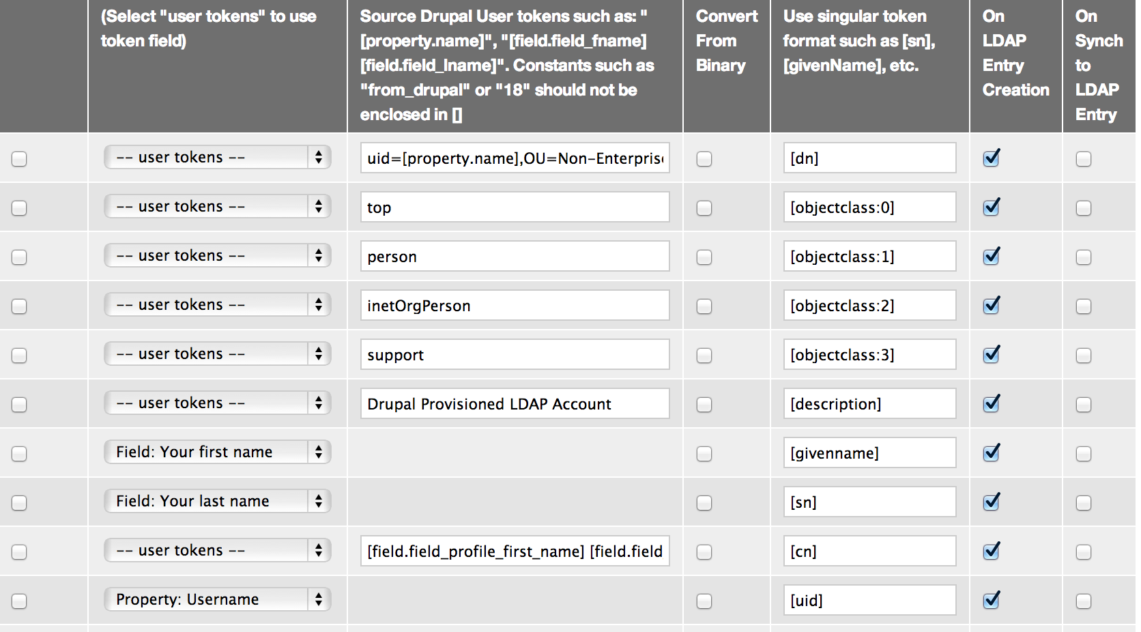Tick the leftmost checkbox in the [uid] row

(x=19, y=601)
